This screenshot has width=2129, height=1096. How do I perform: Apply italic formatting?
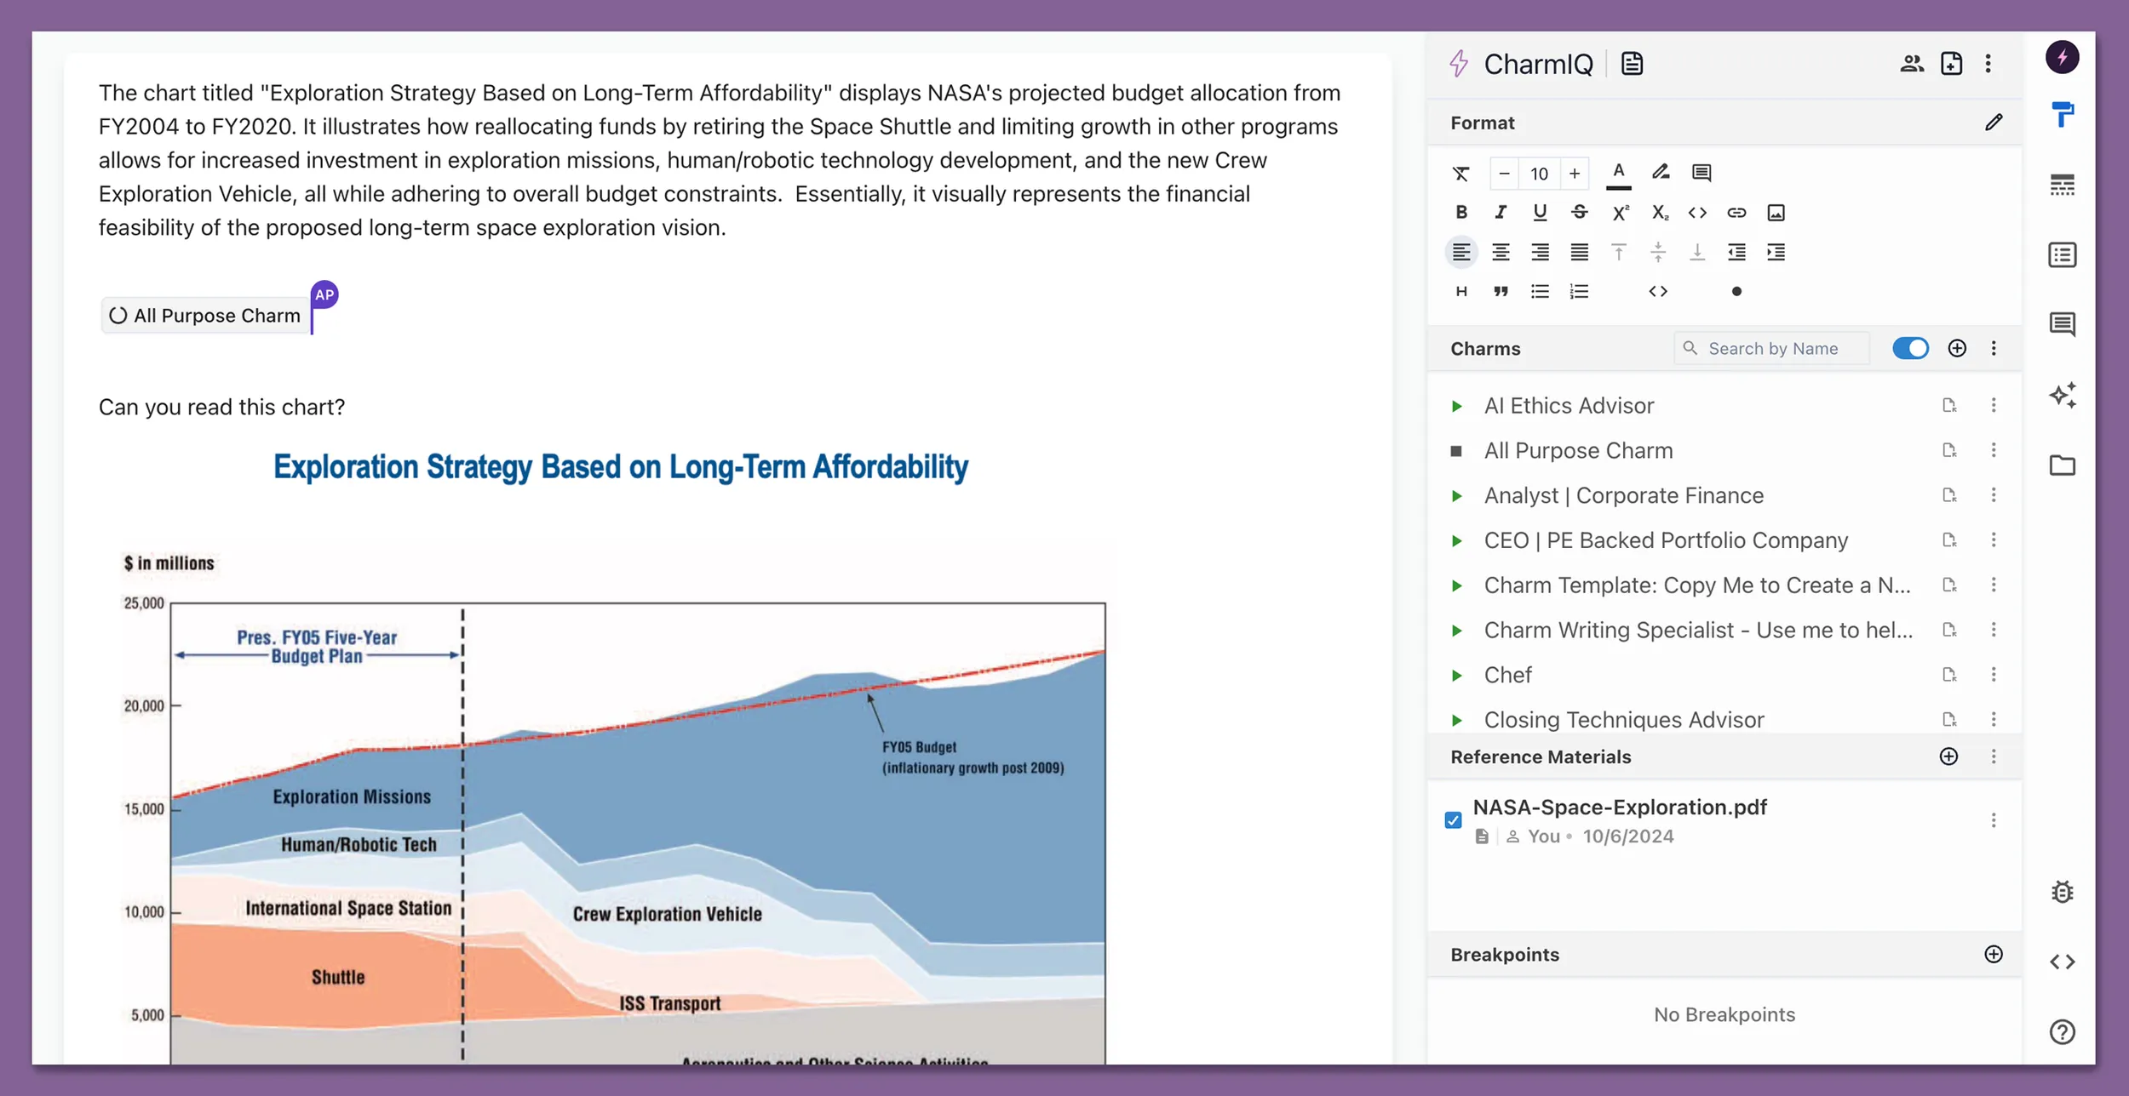[1501, 213]
